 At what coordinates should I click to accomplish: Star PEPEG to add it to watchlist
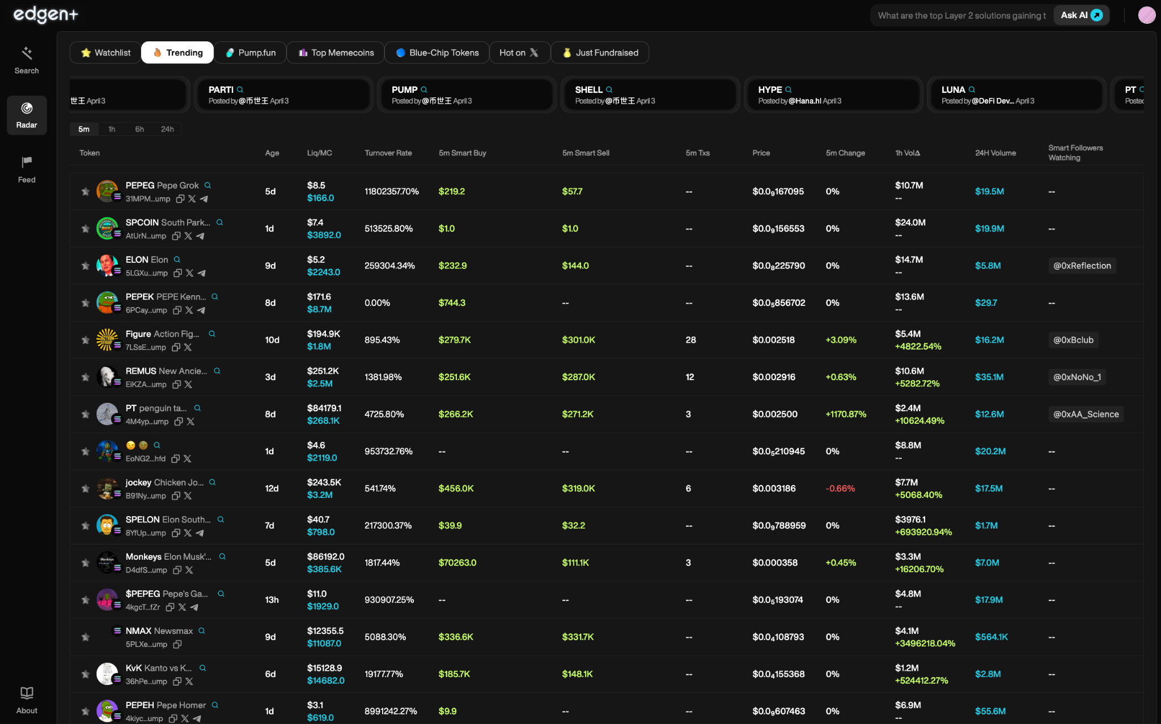click(x=86, y=191)
